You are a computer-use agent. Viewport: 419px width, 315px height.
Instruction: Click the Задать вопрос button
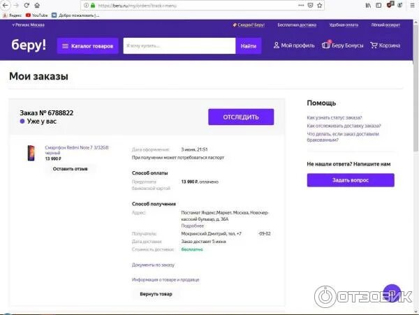pyautogui.click(x=351, y=180)
